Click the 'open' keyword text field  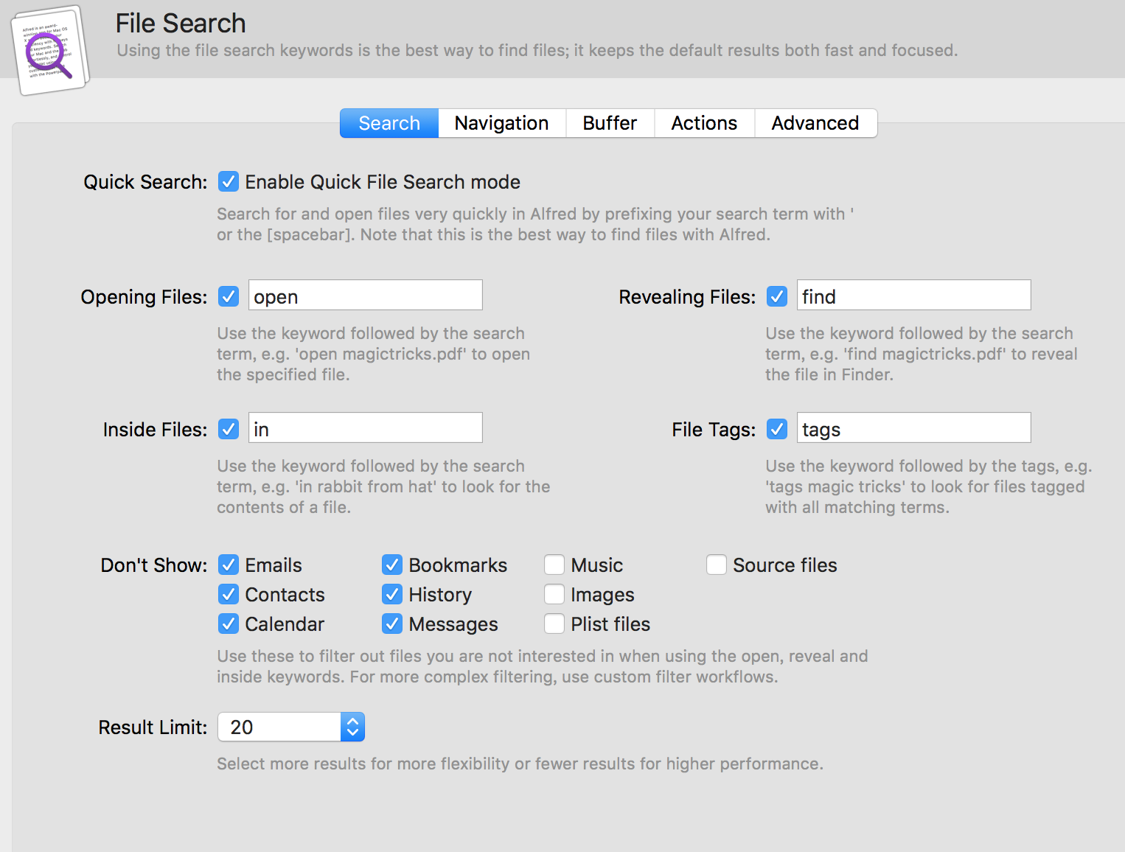coord(365,296)
